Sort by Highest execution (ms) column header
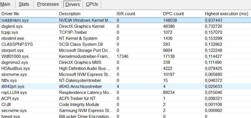 click(x=227, y=14)
